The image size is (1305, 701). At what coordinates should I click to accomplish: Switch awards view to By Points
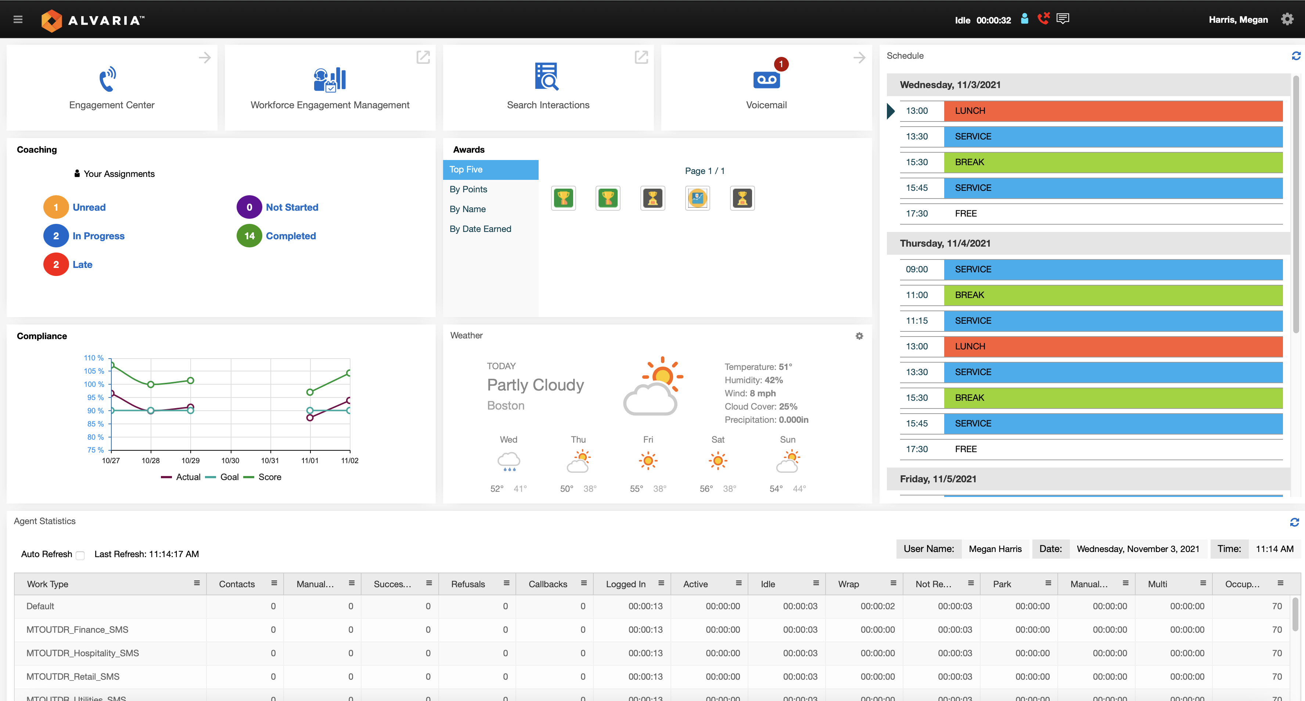pyautogui.click(x=468, y=189)
